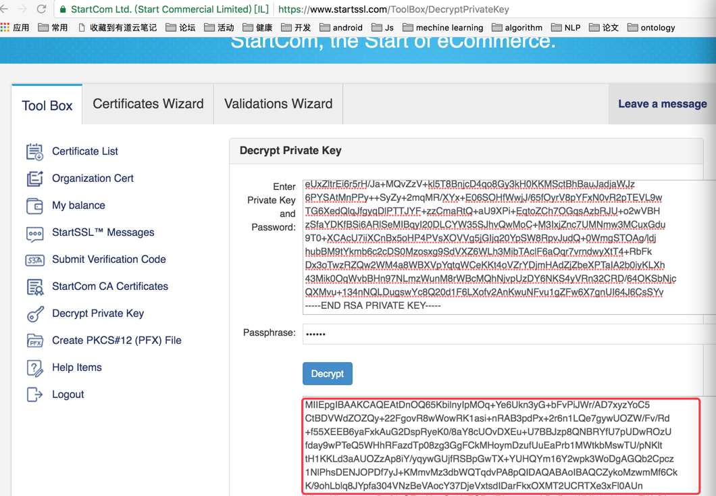Open the Decrypt Private Key link
The height and width of the screenshot is (496, 716).
coord(98,314)
